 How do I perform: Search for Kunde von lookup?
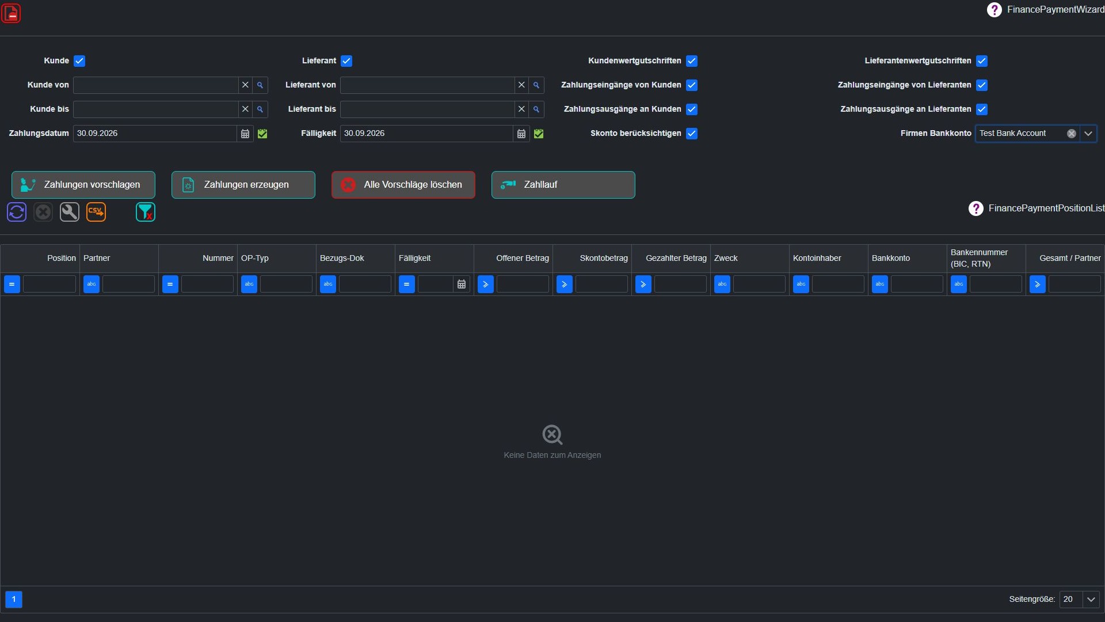click(260, 85)
